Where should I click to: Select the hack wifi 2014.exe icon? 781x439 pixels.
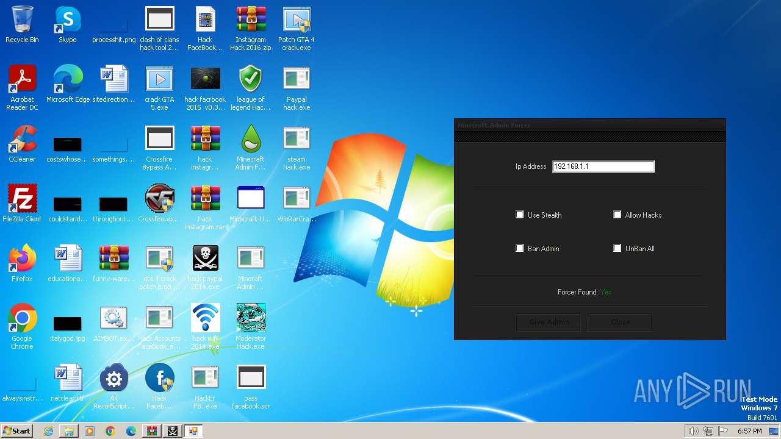205,327
